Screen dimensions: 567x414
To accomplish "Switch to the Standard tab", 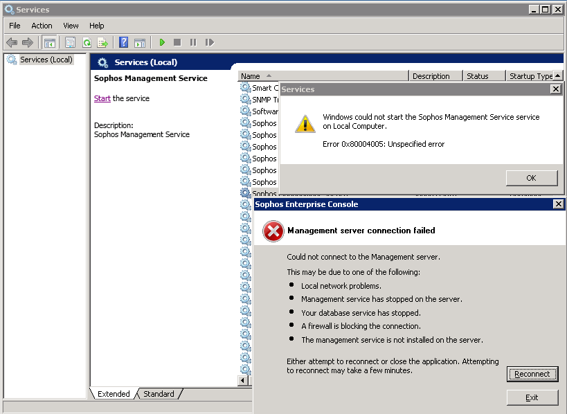I will [159, 394].
